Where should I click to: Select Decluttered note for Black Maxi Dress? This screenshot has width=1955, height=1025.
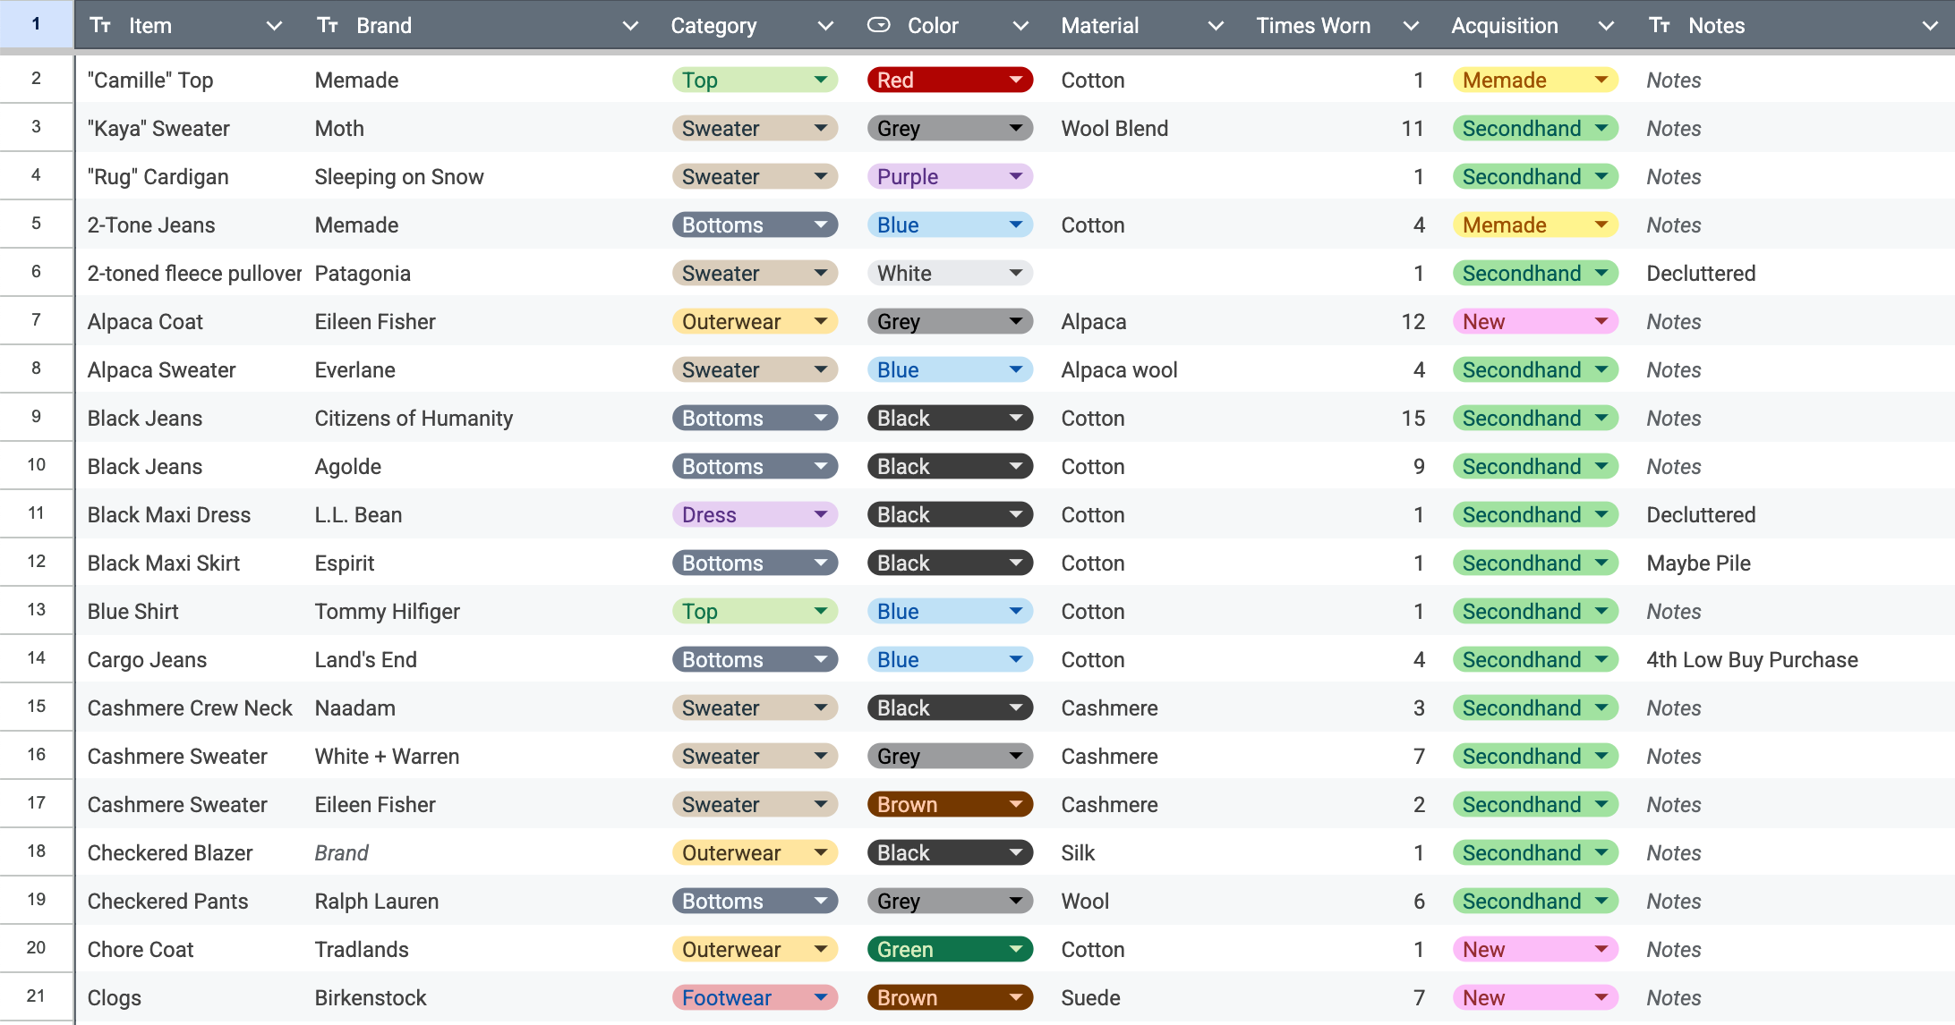(1795, 514)
